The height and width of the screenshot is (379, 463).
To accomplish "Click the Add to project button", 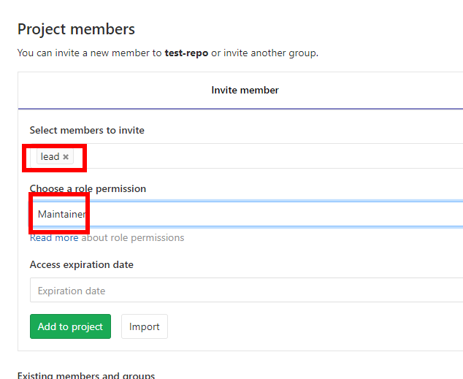I will tap(70, 326).
